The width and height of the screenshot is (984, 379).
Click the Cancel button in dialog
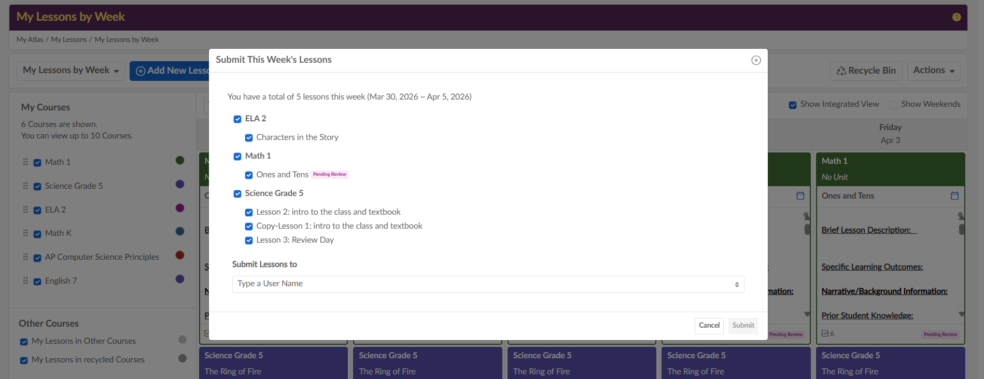(709, 326)
